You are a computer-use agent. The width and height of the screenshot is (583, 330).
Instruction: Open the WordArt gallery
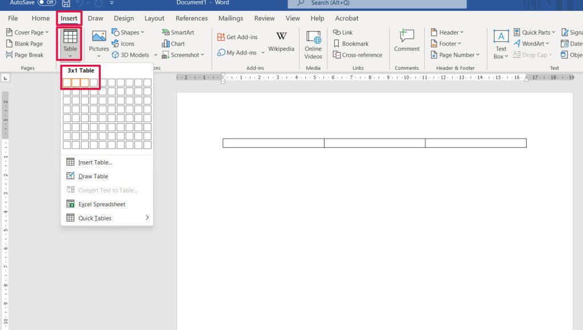[531, 44]
